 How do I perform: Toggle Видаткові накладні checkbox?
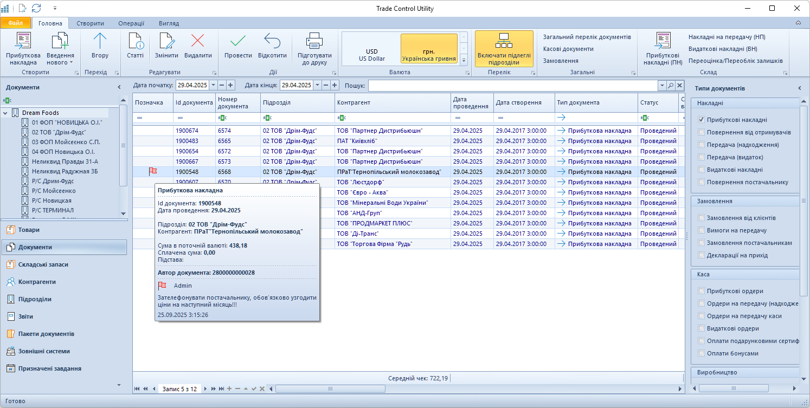(x=702, y=170)
